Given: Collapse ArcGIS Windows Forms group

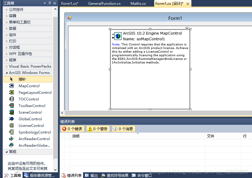Looking at the screenshot, I should click(28, 73).
